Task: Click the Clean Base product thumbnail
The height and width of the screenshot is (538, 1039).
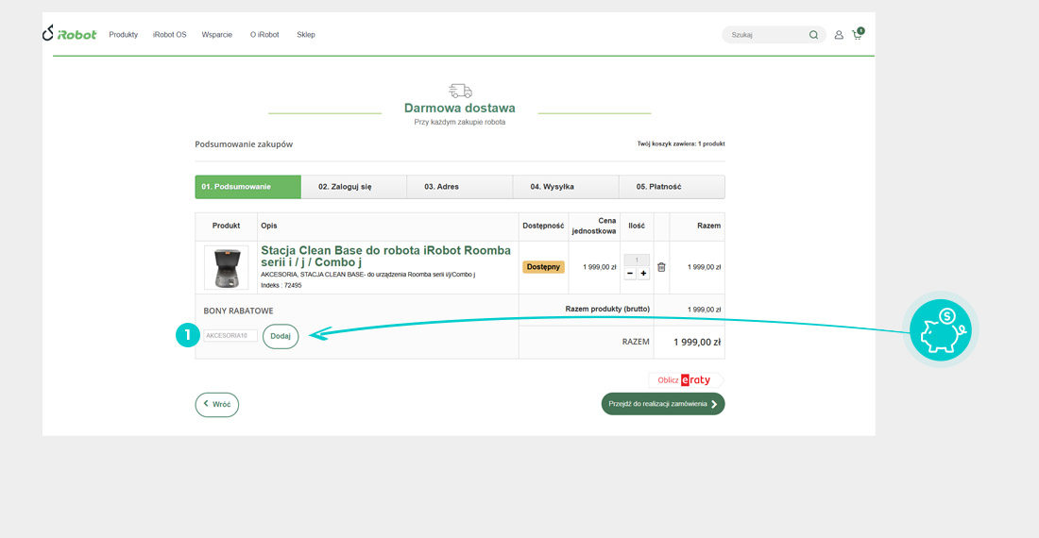Action: 226,267
